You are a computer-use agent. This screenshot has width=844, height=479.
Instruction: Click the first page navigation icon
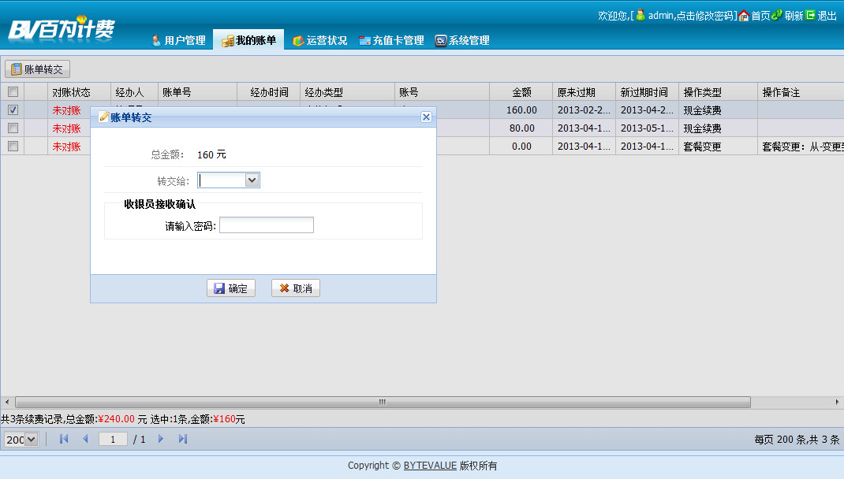pyautogui.click(x=64, y=439)
